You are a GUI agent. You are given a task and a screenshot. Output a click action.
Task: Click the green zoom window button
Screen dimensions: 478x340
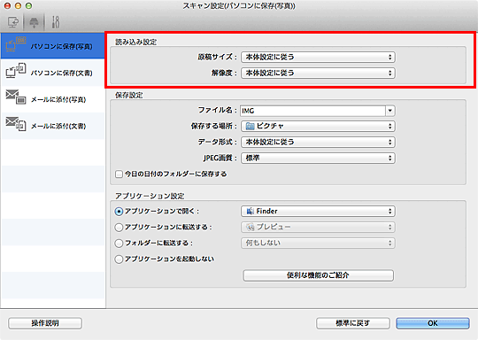[28, 5]
